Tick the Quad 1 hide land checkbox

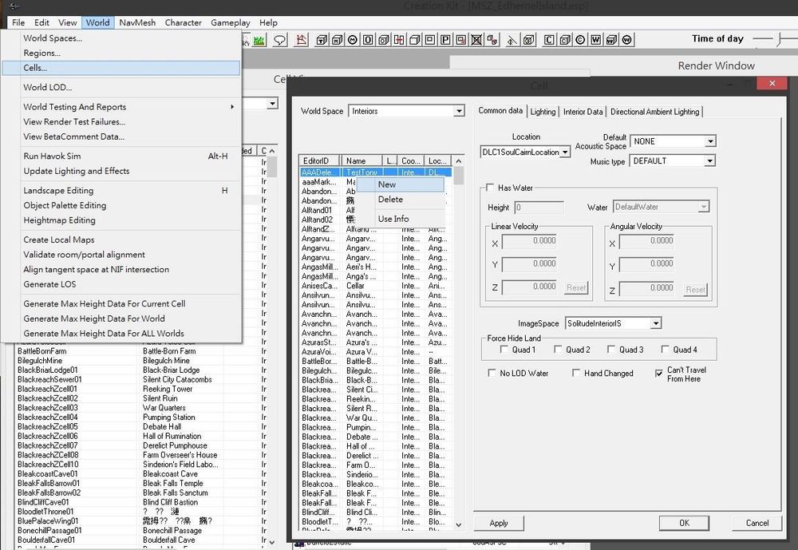[x=504, y=350]
